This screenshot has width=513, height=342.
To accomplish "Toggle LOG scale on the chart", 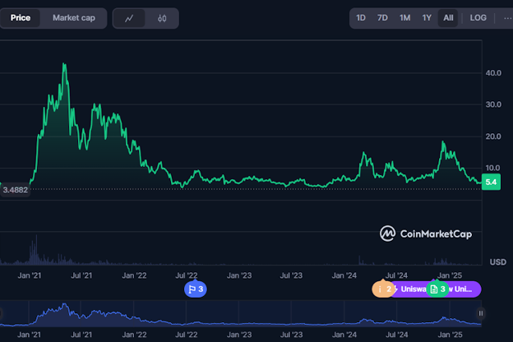I will [x=478, y=18].
